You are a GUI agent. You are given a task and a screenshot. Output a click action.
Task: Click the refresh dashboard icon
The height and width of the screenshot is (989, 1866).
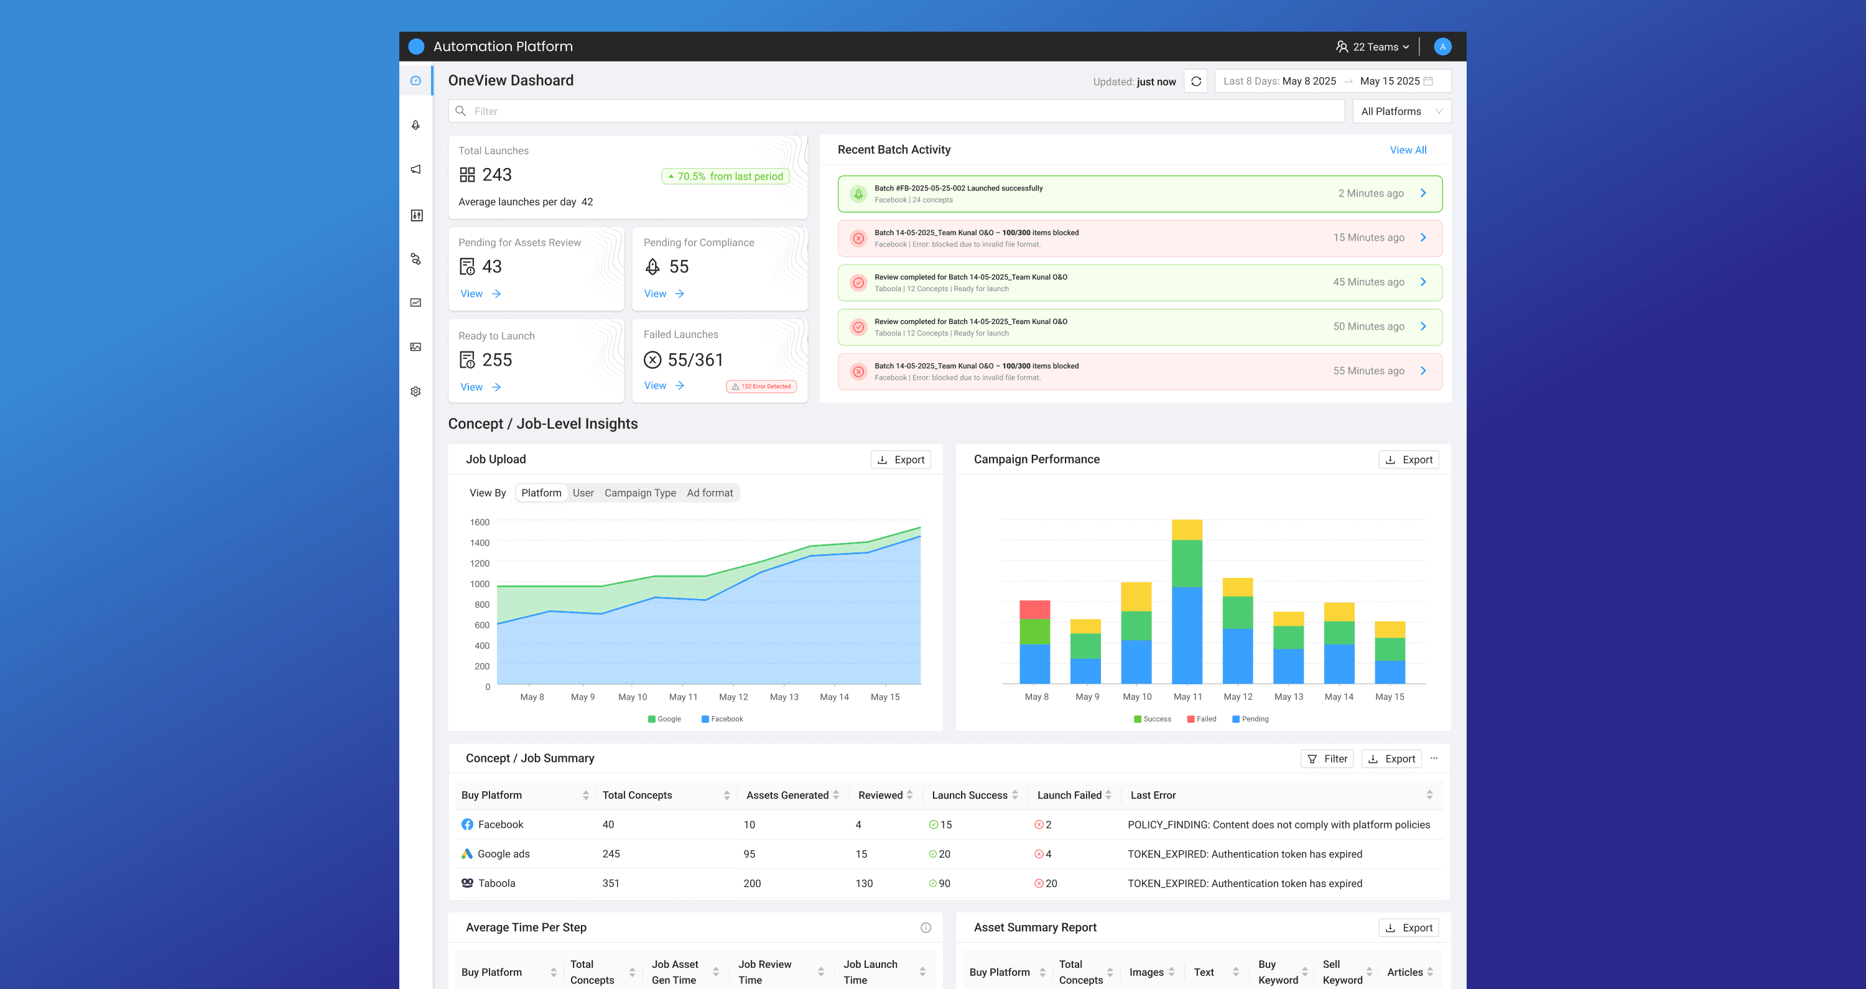[x=1196, y=81]
